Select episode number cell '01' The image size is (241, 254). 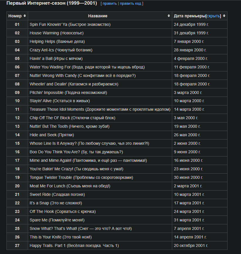pos(17,24)
